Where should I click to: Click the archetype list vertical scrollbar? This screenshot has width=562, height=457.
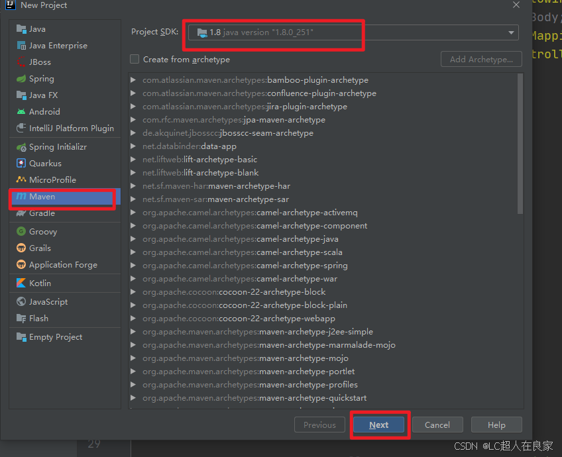pyautogui.click(x=520, y=144)
